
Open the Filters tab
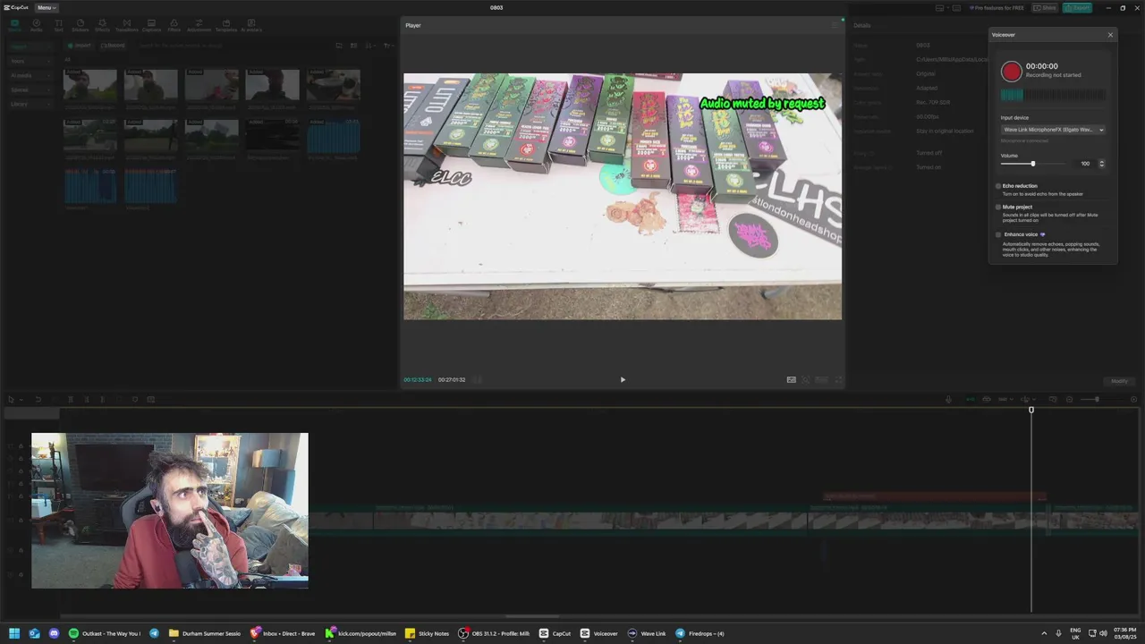[174, 25]
